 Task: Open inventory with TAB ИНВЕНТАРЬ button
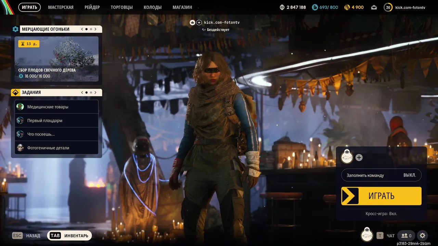point(69,235)
